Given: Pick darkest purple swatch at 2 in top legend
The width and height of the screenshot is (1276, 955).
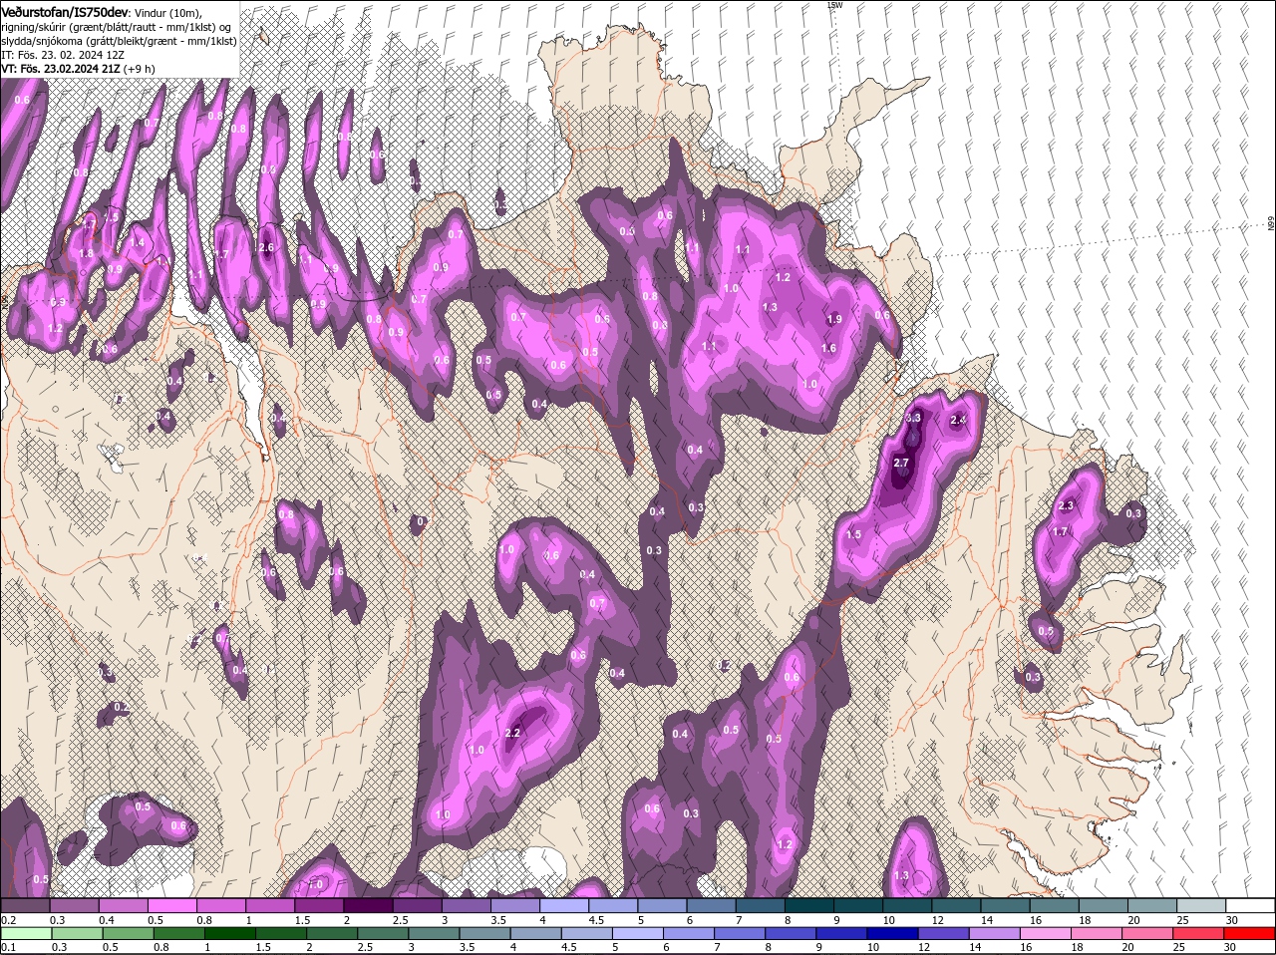Looking at the screenshot, I should [370, 905].
